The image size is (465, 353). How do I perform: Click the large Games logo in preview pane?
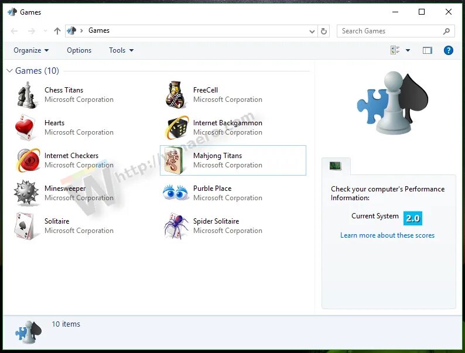pos(392,102)
